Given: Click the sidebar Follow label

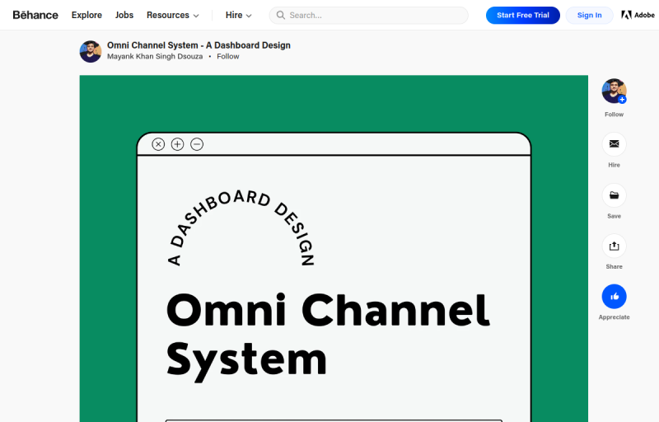Looking at the screenshot, I should coord(614,115).
